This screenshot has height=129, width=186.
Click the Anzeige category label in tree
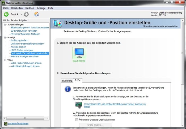point(11,37)
